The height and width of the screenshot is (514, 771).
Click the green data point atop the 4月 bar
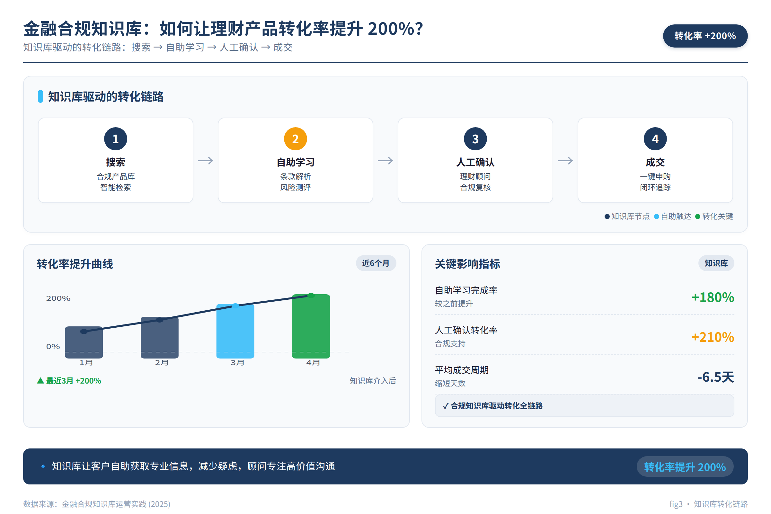click(x=311, y=296)
